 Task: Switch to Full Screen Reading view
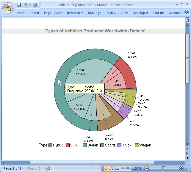[x=112, y=168]
